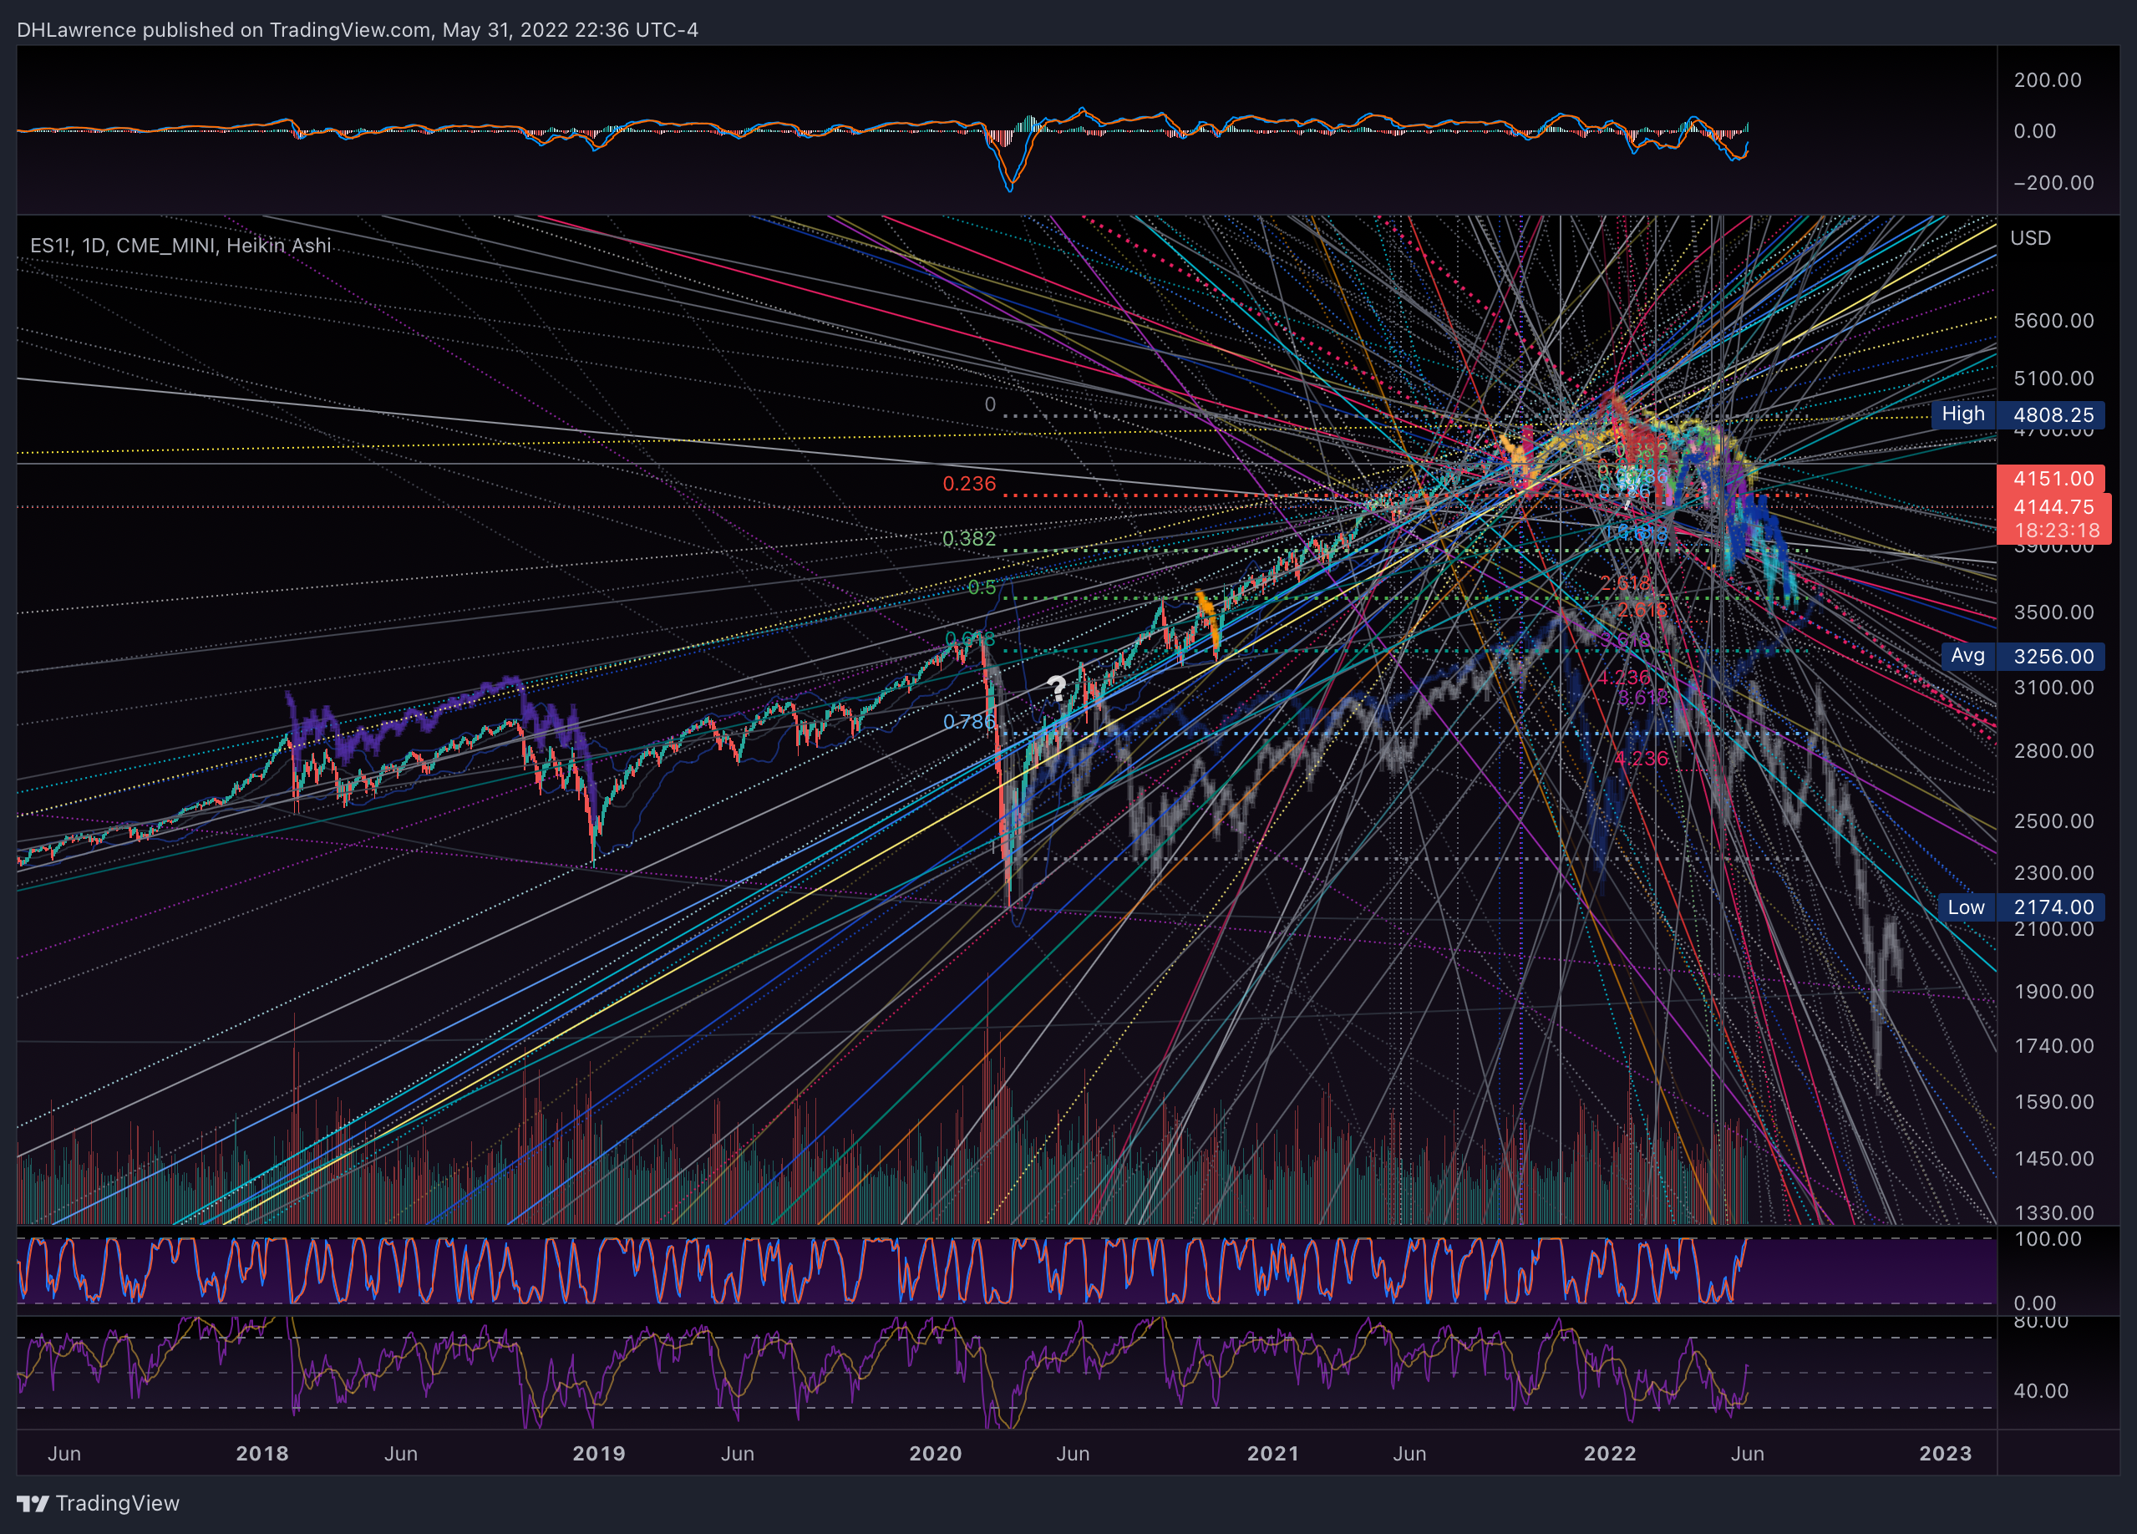Click the 18:23:18 countdown timer
Image resolution: width=2137 pixels, height=1534 pixels.
pos(2057,531)
